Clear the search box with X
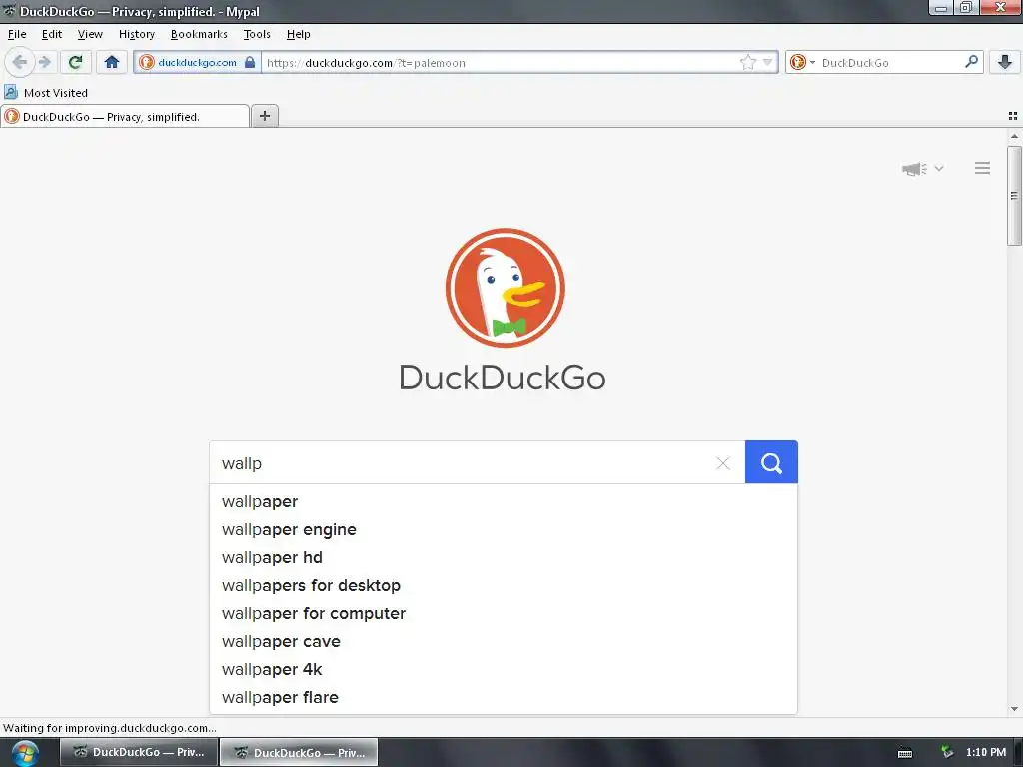The width and height of the screenshot is (1023, 767). pyautogui.click(x=723, y=463)
